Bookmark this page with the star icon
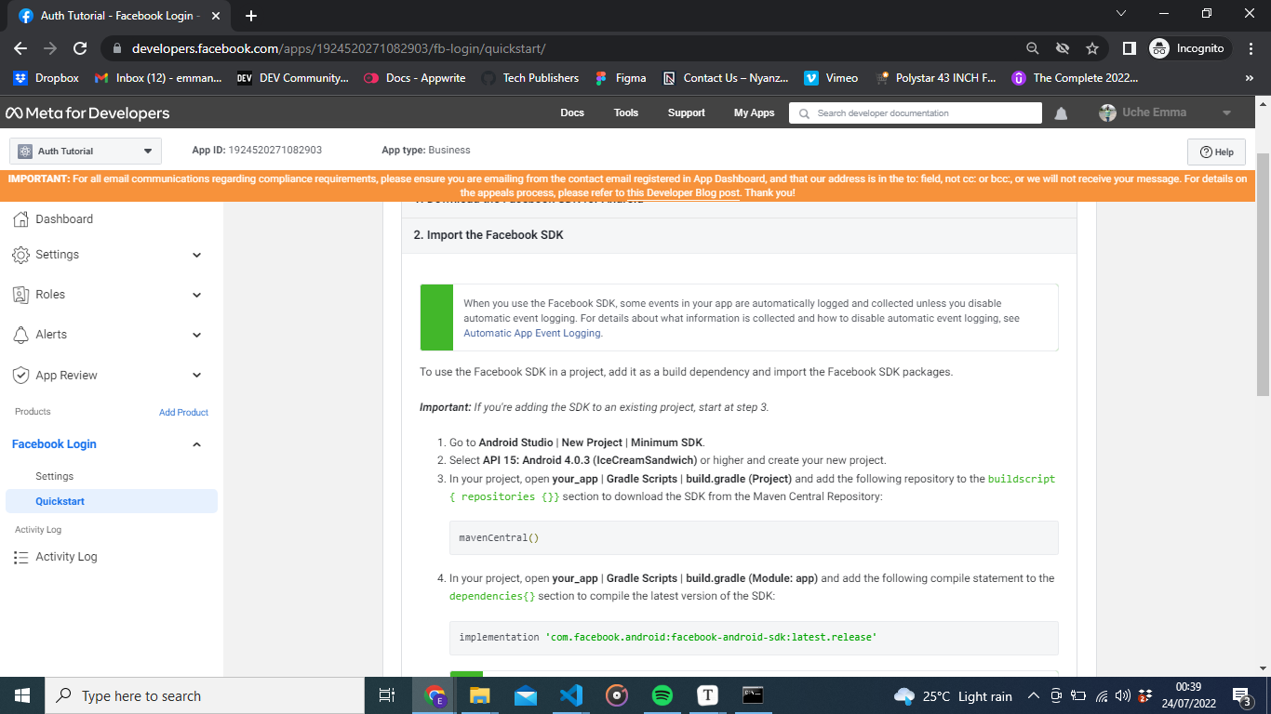This screenshot has width=1271, height=714. coord(1092,48)
